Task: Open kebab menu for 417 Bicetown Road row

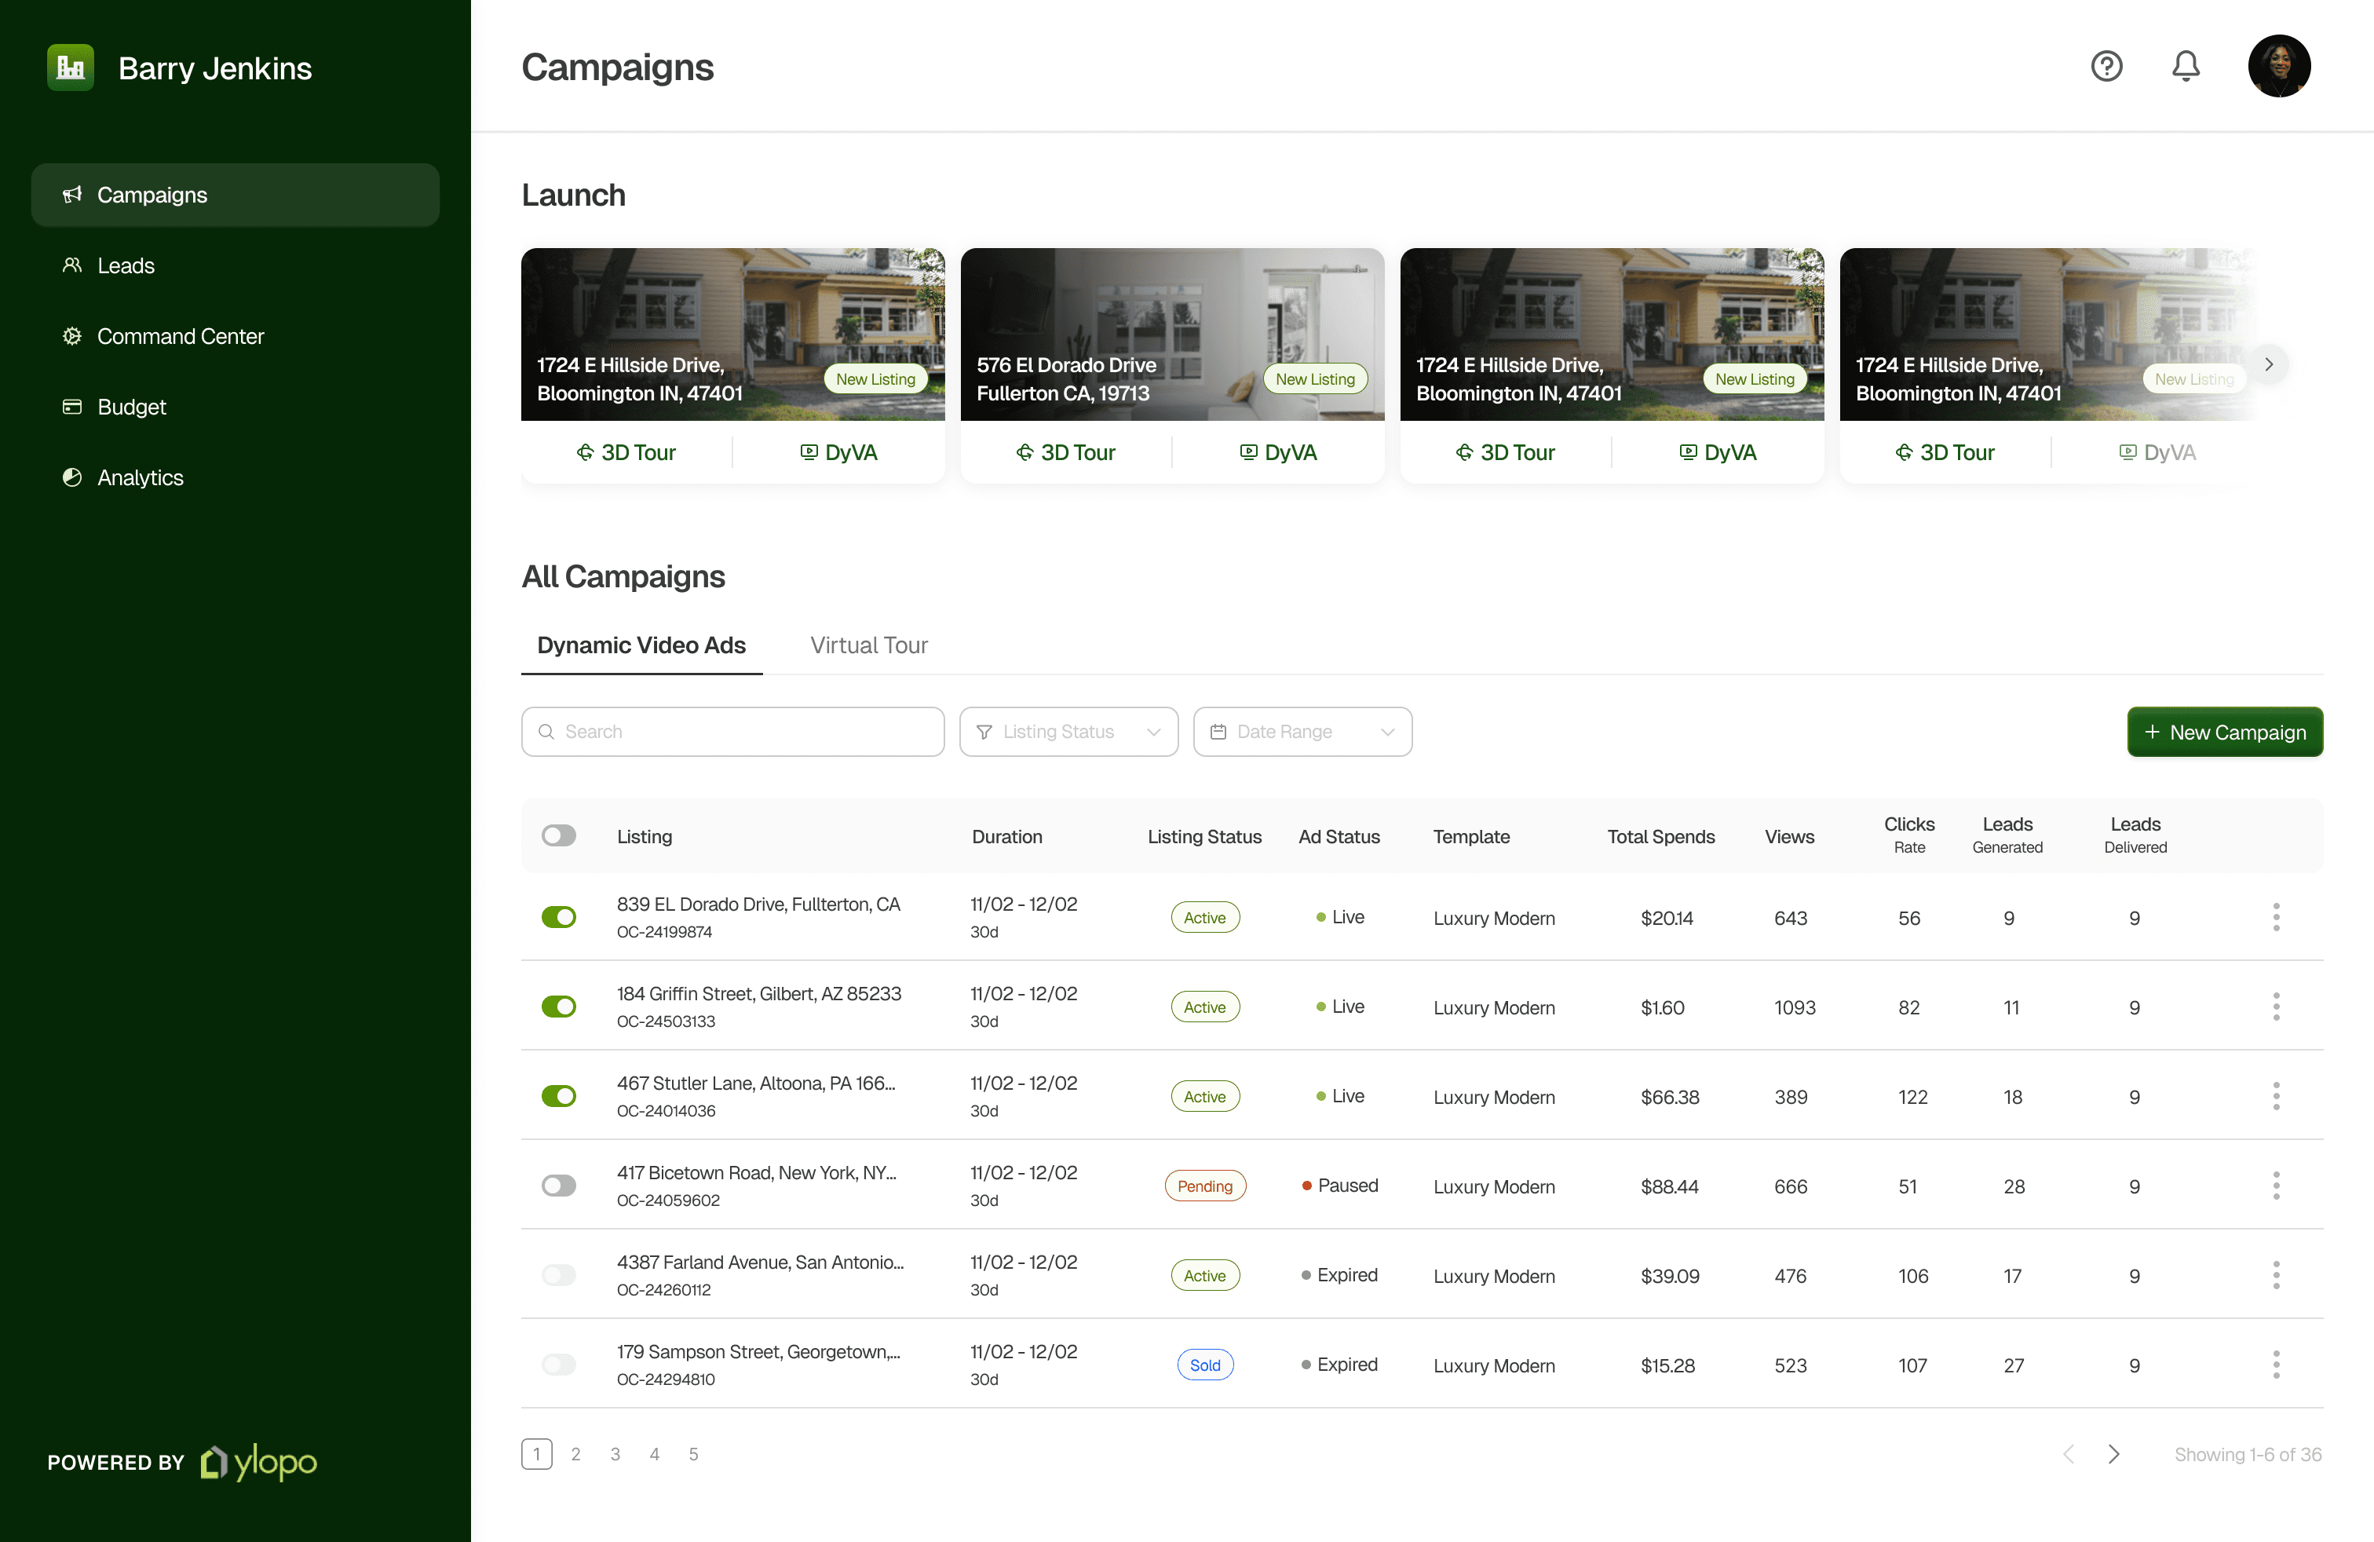Action: click(2275, 1185)
